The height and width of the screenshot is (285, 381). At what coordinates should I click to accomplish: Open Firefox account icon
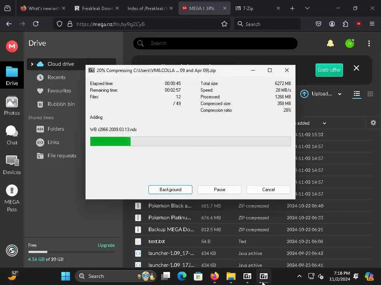click(332, 24)
